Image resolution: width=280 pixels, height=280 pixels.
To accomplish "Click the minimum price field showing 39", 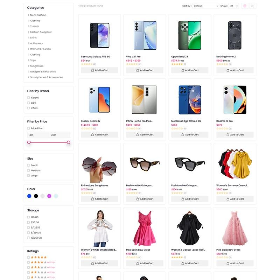I will tap(38, 135).
